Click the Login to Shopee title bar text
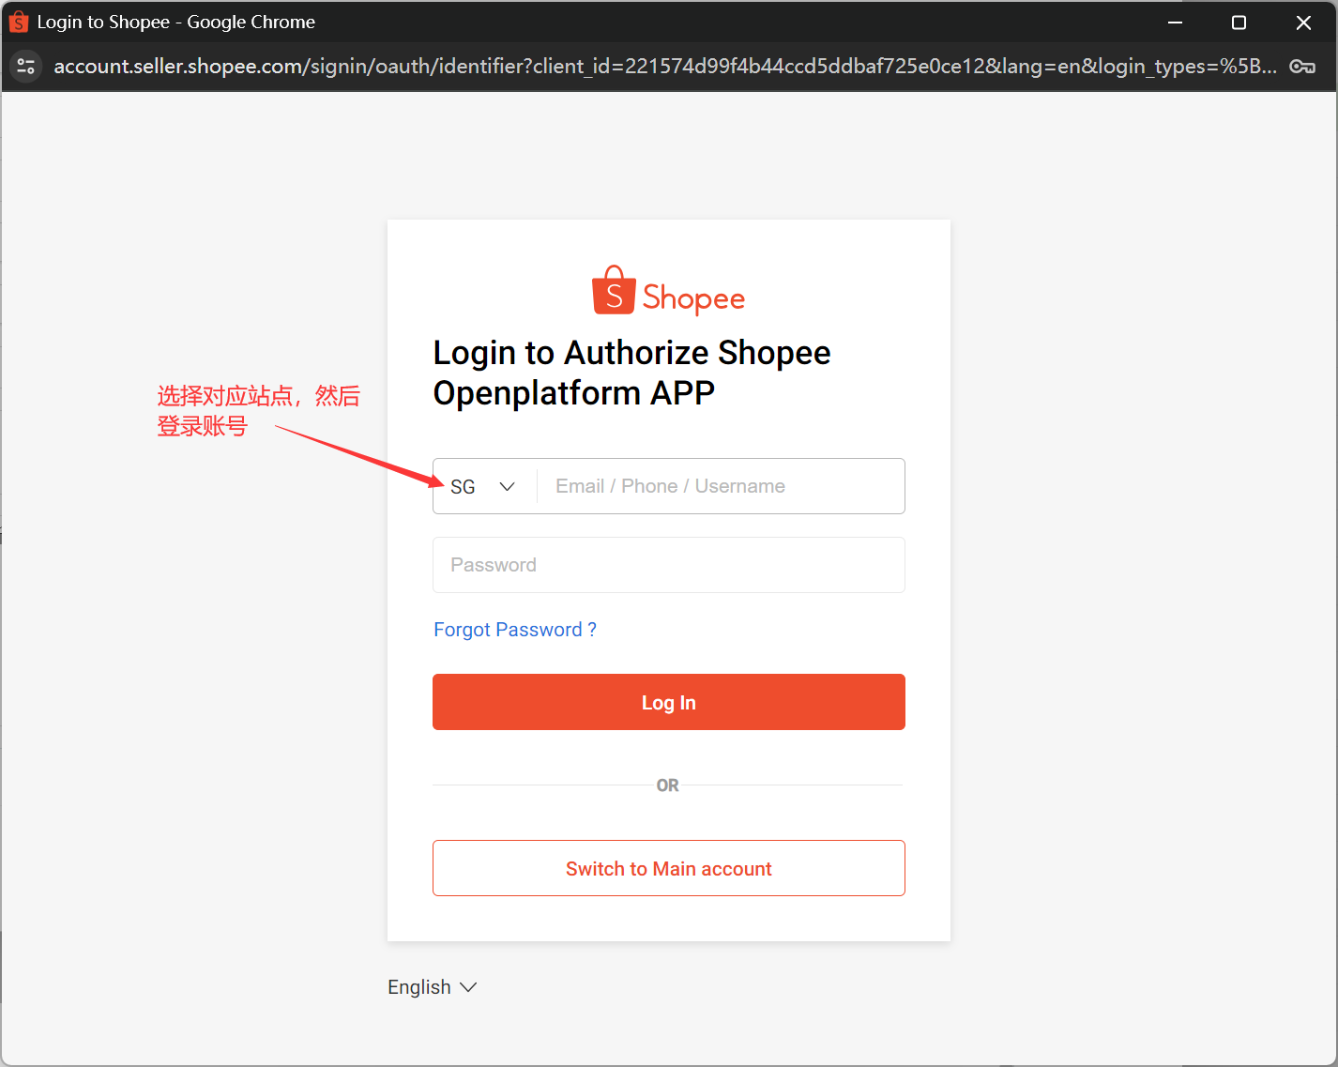Screen dimensions: 1338x1067 tap(175, 21)
